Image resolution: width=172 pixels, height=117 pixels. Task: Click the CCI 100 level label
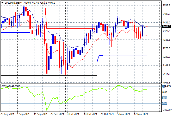click(x=164, y=87)
